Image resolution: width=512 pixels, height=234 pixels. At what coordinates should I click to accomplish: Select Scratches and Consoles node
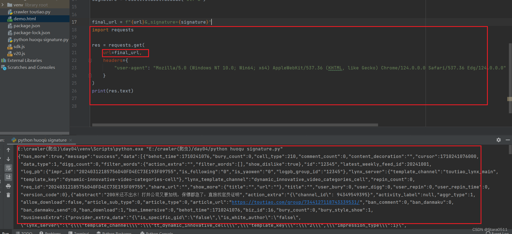pos(31,67)
